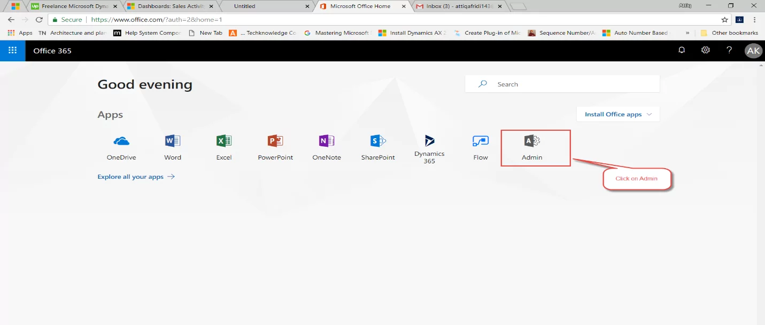Image resolution: width=765 pixels, height=325 pixels.
Task: Click the browser forward arrow
Action: pyautogui.click(x=25, y=19)
